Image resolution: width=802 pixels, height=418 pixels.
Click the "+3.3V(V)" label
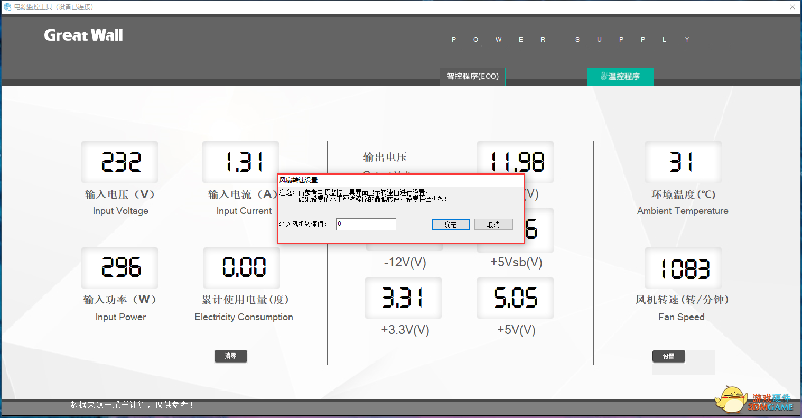[x=405, y=330]
